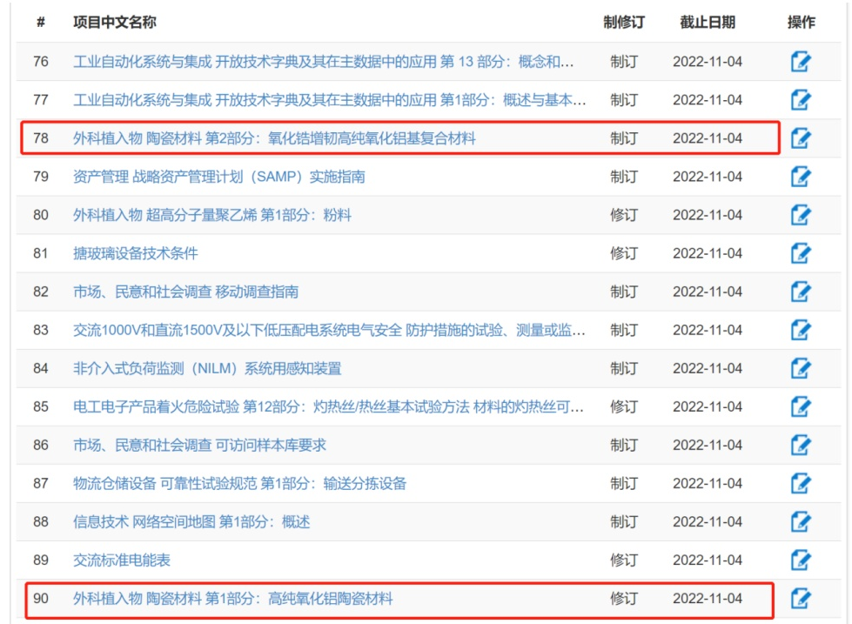Open the 搪玻璃设备技术条件 project link
The height and width of the screenshot is (624, 852).
(x=135, y=253)
